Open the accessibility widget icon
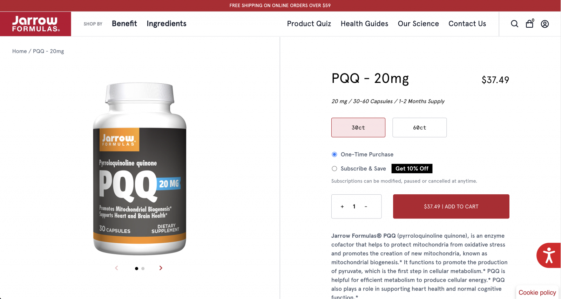Screen dimensions: 561x299 pos(549,255)
